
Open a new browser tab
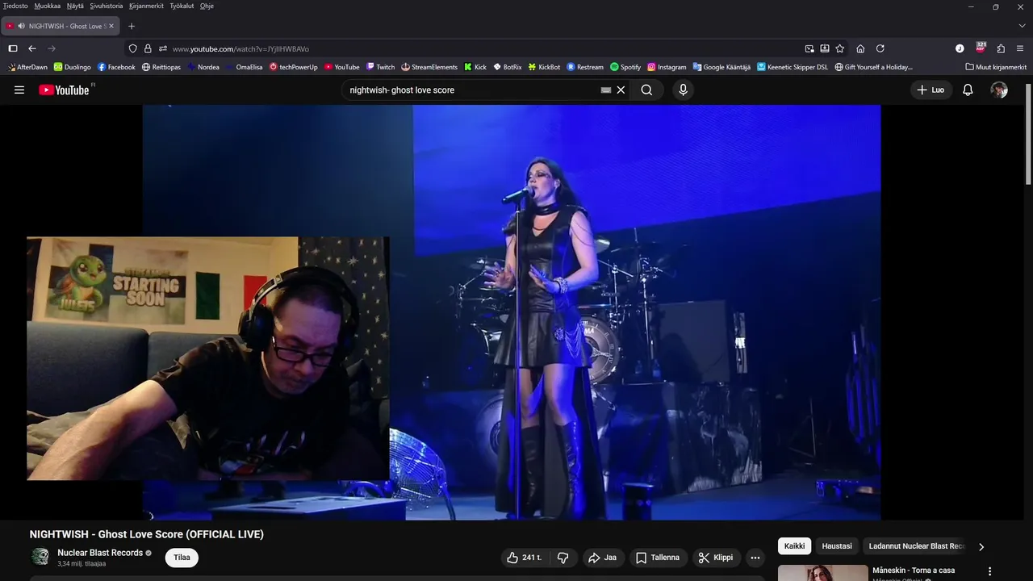pos(132,26)
